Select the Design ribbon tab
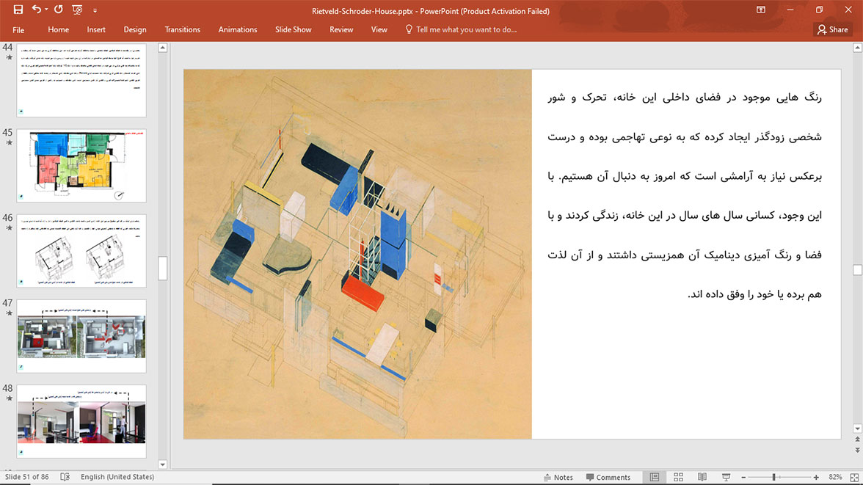This screenshot has height=485, width=863. [135, 30]
